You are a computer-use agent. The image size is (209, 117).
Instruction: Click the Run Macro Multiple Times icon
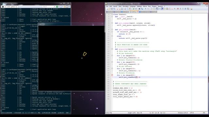tap(185, 9)
